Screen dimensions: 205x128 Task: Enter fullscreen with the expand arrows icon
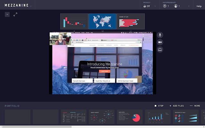click(15, 14)
